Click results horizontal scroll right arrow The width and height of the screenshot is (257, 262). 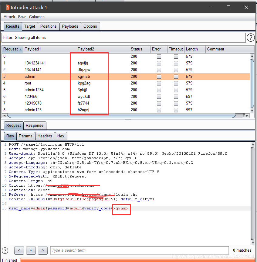pos(247,115)
